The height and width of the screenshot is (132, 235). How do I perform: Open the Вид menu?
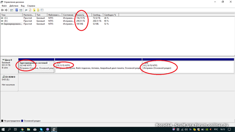[x=23, y=6]
